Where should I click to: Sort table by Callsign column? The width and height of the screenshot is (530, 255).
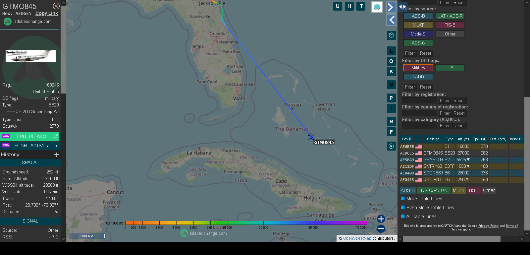[433, 139]
